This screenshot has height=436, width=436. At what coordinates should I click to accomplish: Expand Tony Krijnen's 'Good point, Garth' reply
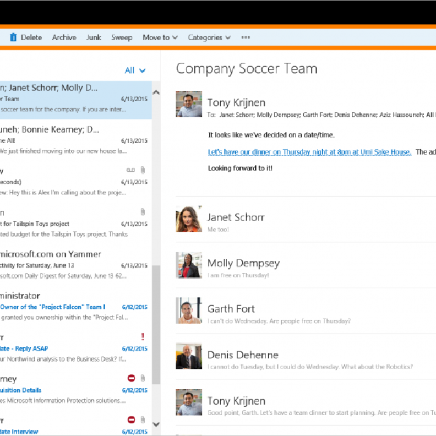(306, 402)
